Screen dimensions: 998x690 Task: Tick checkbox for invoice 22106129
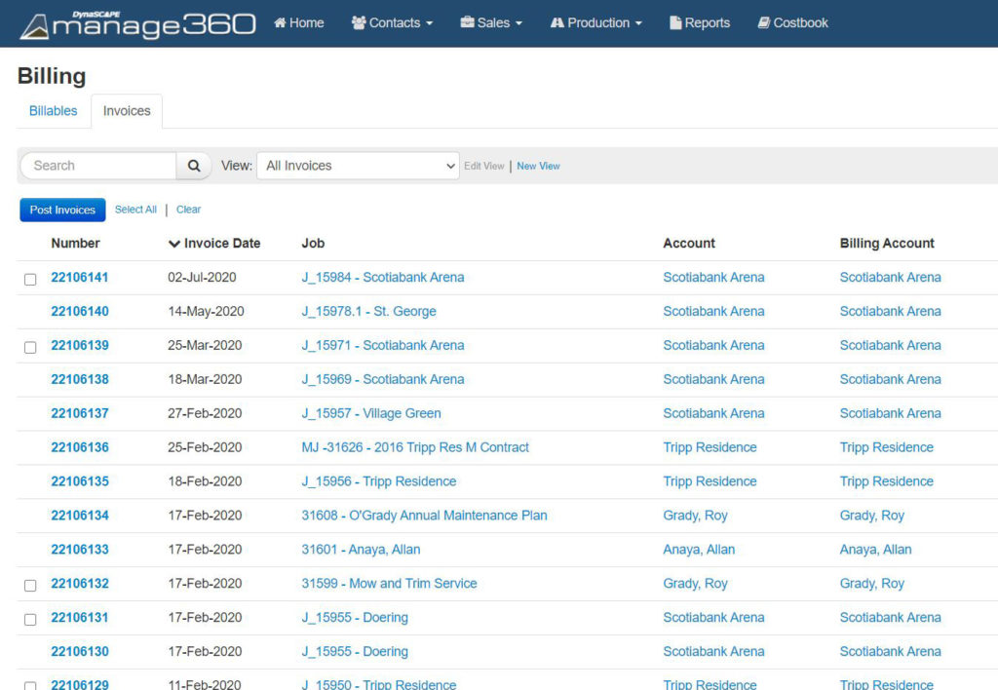(30, 686)
